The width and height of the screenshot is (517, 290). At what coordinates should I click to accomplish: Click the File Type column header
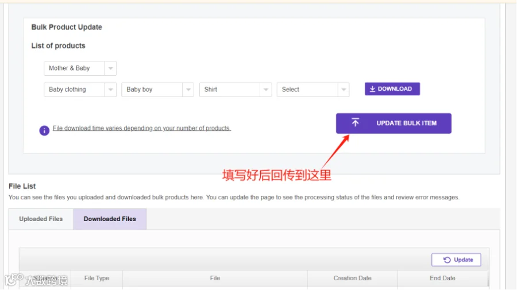pos(97,278)
